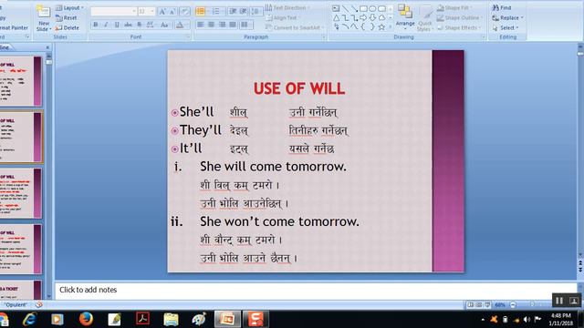Align text right
Viewport: 584px width, 328px height.
pyautogui.click(x=223, y=25)
